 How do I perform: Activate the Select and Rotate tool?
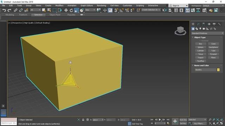71,10
